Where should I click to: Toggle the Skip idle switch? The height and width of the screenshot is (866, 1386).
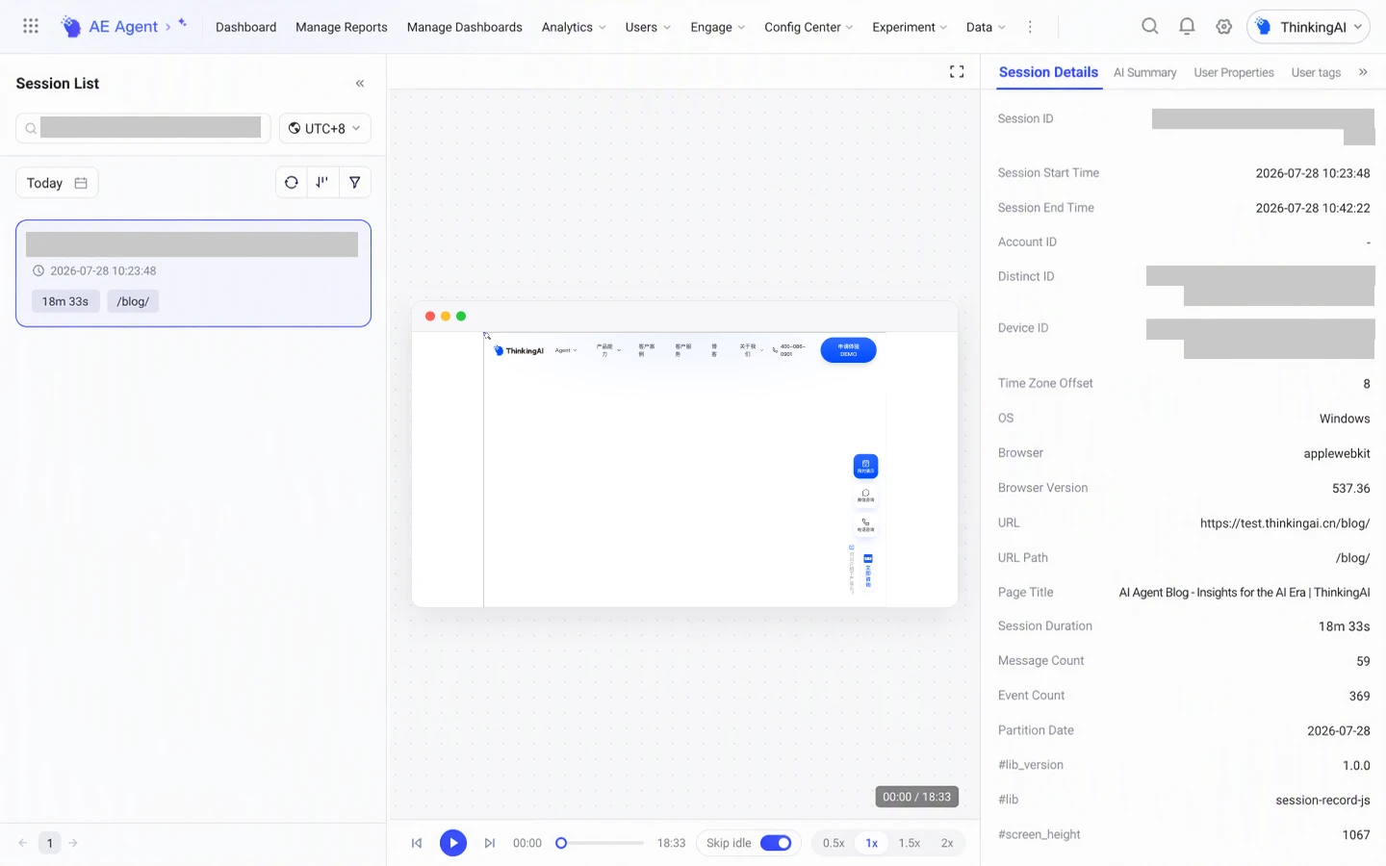coord(776,843)
